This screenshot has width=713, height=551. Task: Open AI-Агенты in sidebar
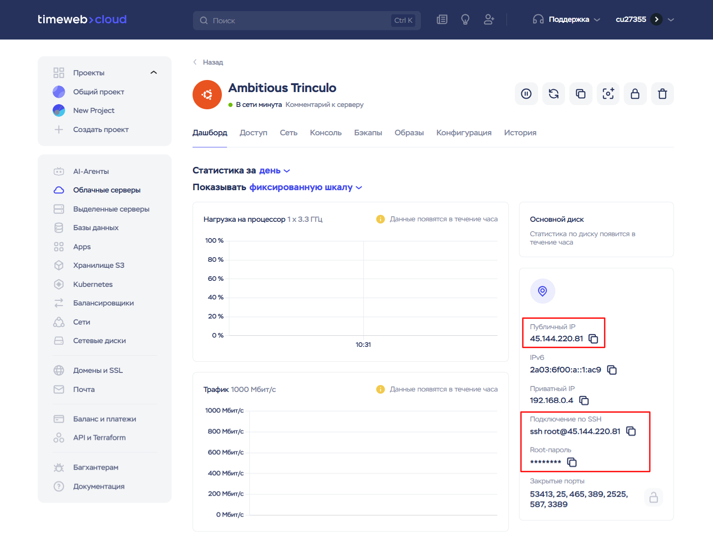91,171
